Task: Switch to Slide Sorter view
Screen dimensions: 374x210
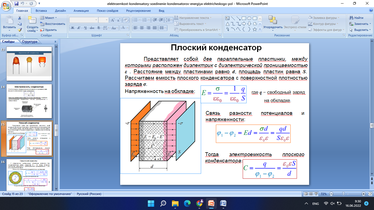Action: coord(311,194)
